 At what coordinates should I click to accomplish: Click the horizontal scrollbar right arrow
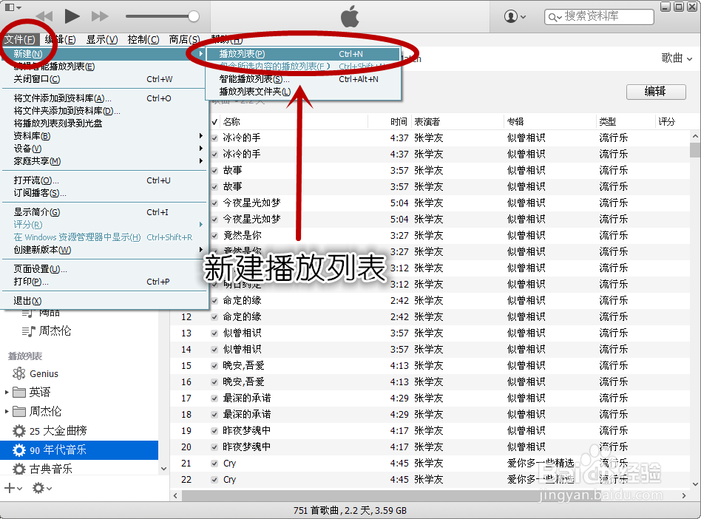tap(683, 496)
